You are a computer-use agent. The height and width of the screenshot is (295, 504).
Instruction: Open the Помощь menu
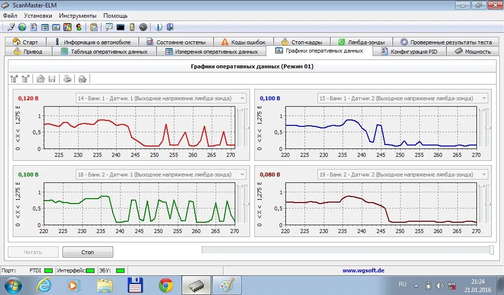click(x=115, y=15)
